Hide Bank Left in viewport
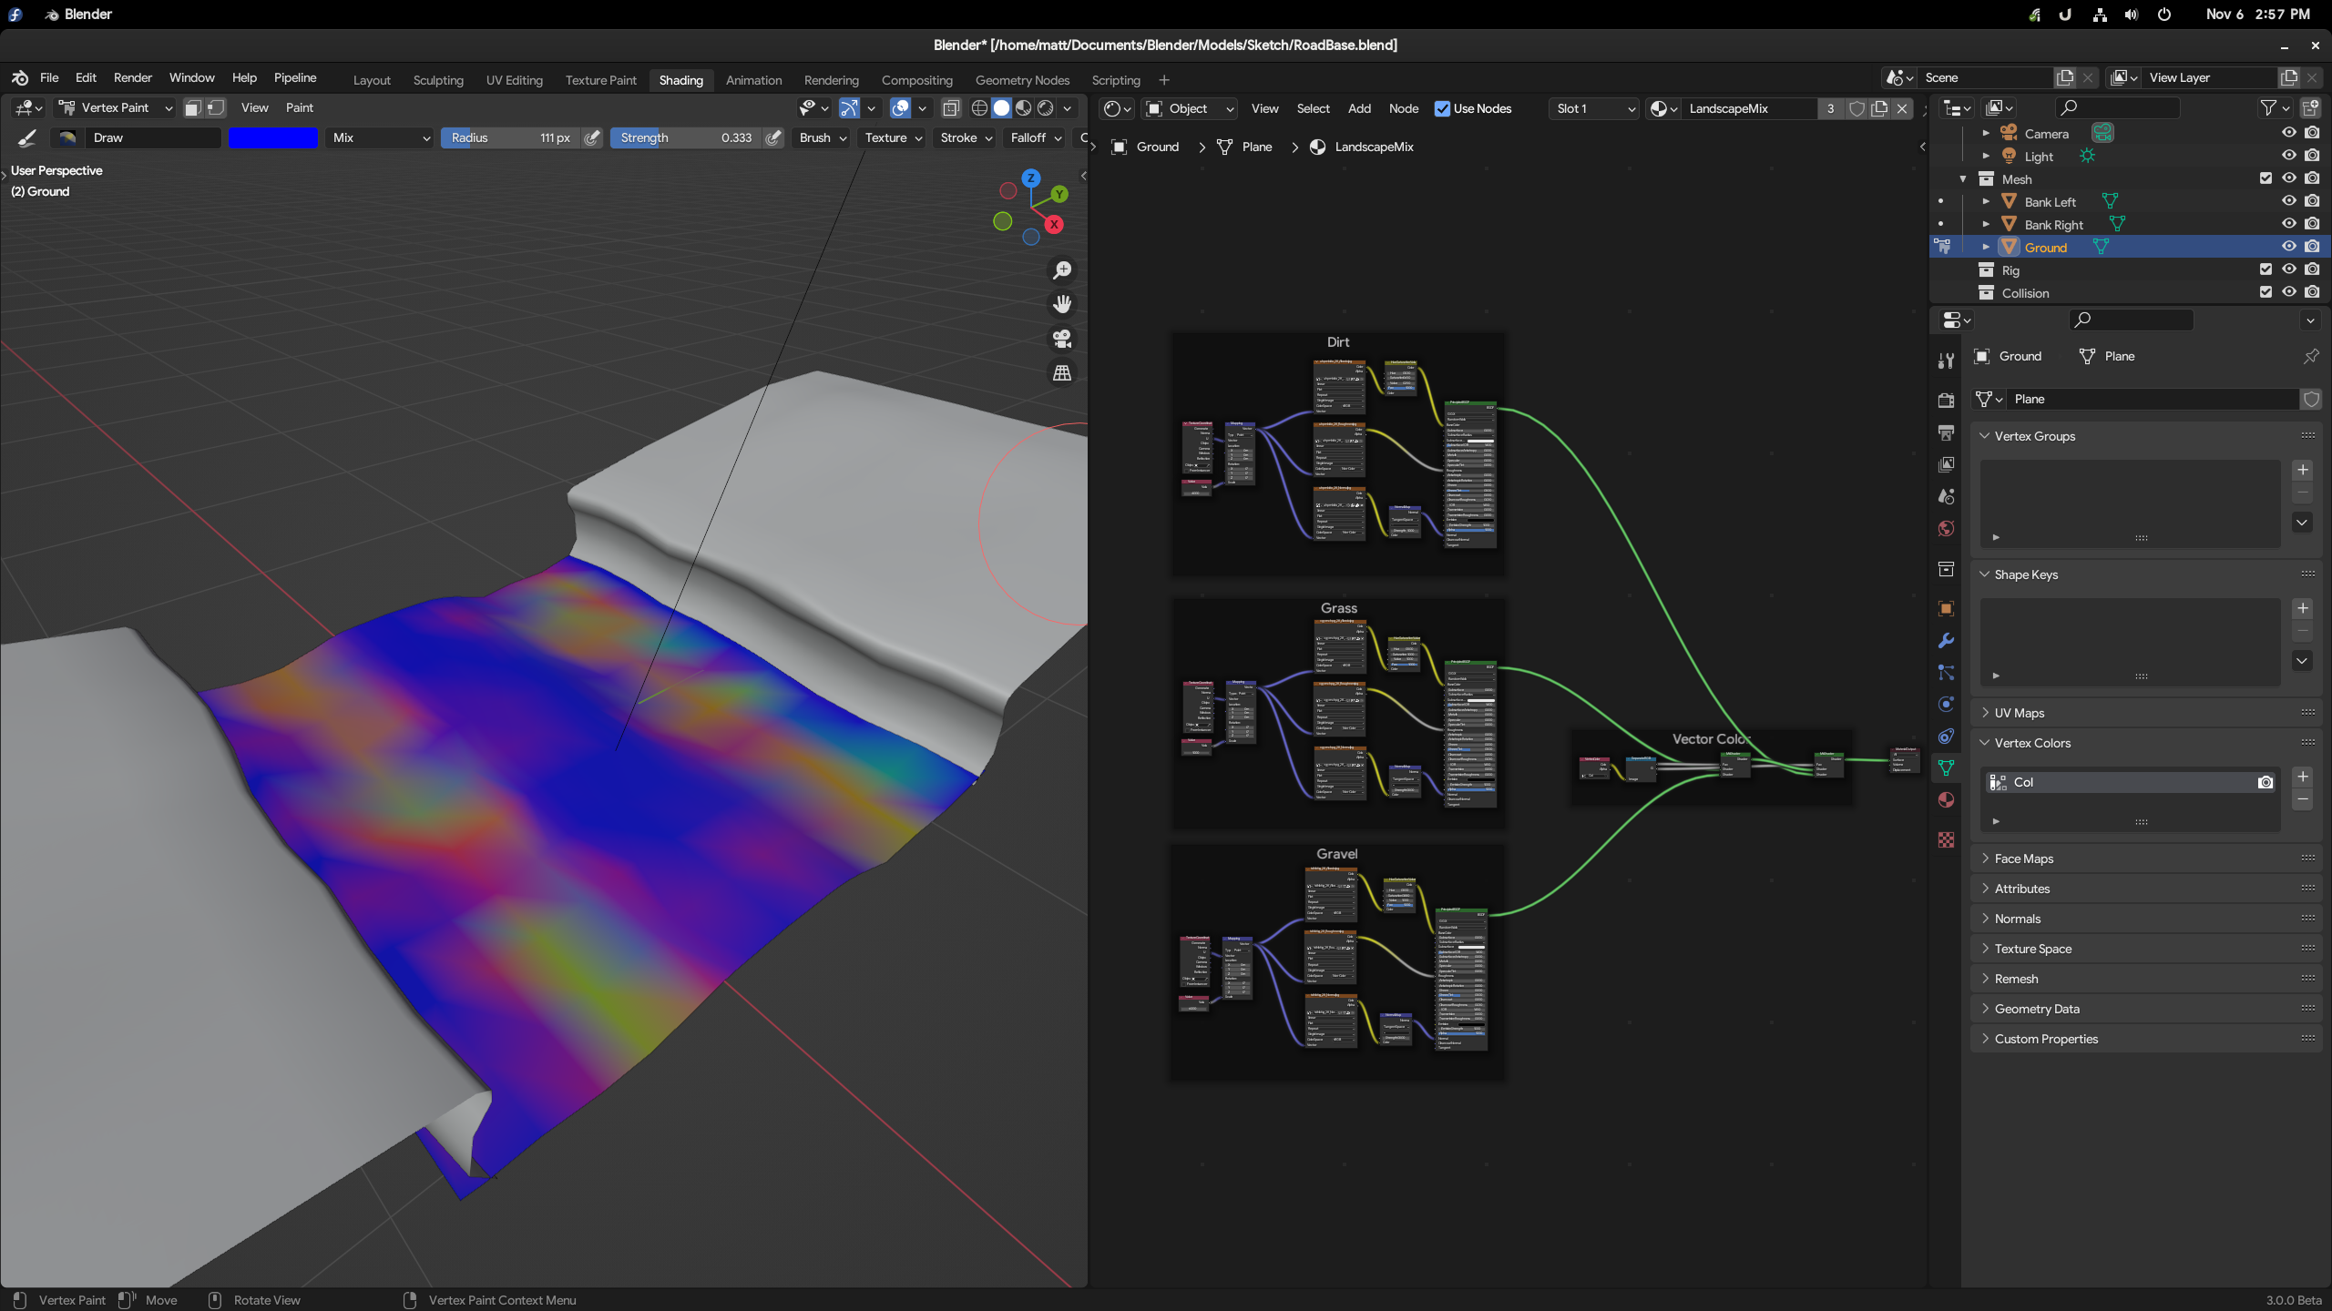This screenshot has height=1311, width=2332. 2288,201
